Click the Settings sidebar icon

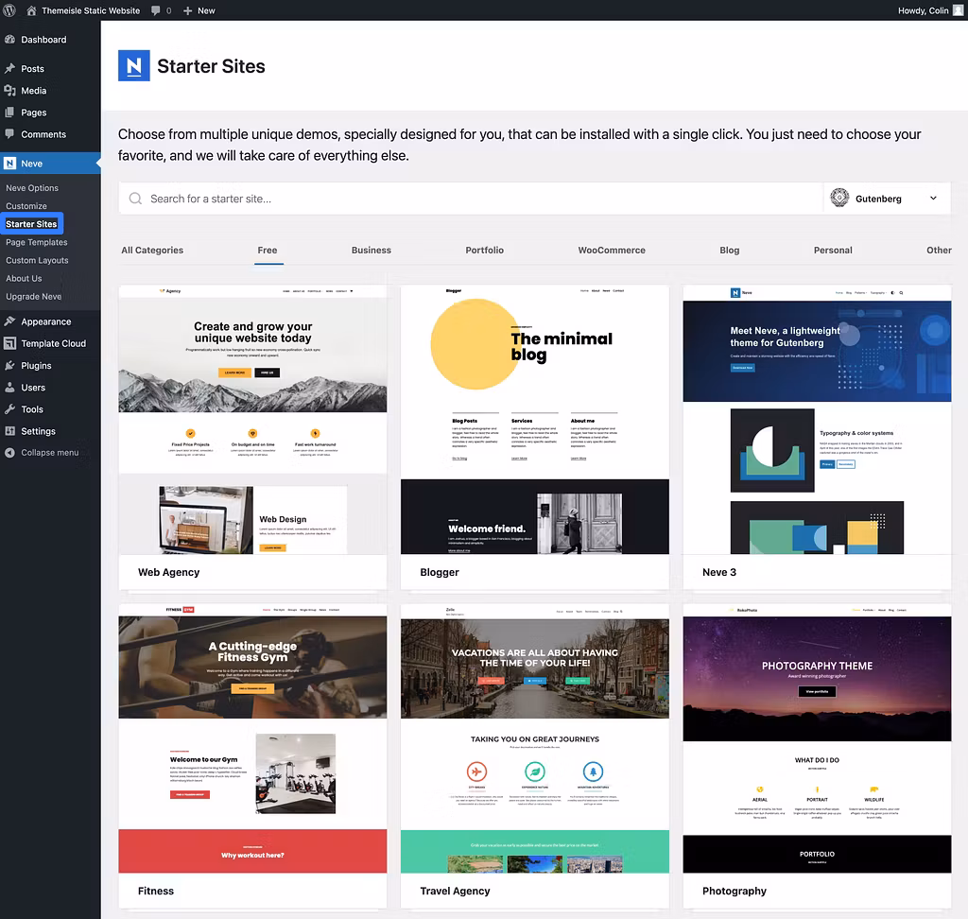pyautogui.click(x=12, y=430)
